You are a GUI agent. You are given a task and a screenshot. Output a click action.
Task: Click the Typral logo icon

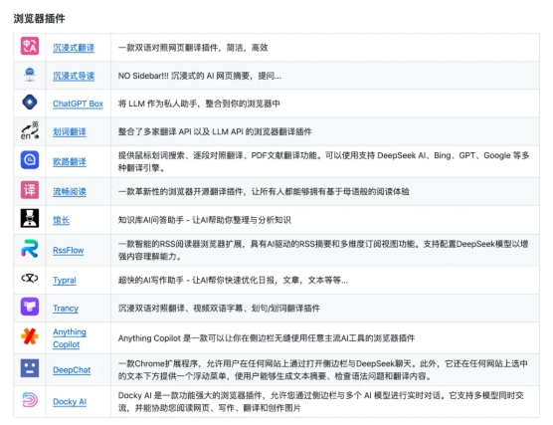click(30, 279)
